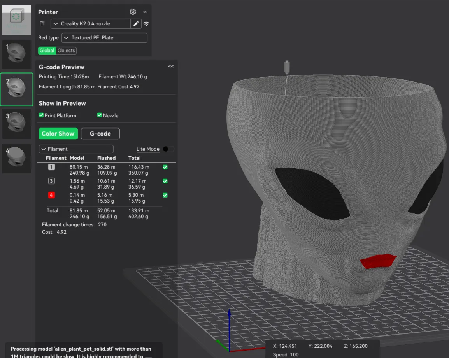
Task: Click the filament 1 number badge
Action: pyautogui.click(x=51, y=167)
